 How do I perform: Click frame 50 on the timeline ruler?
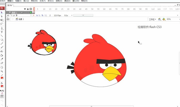point(92,9)
